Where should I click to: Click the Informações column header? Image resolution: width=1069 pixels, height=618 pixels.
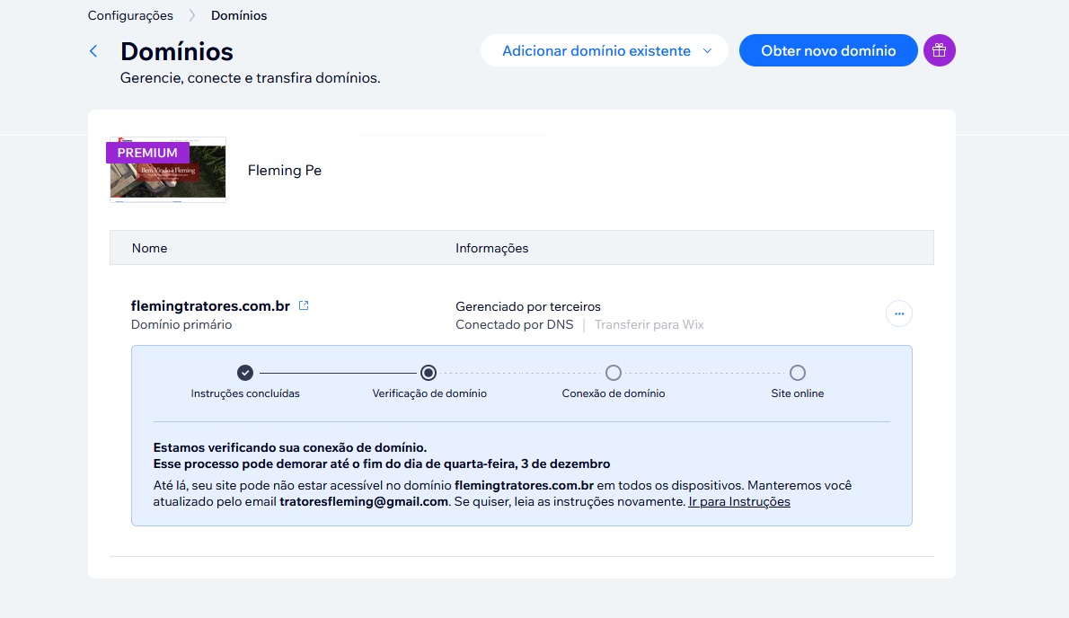pyautogui.click(x=491, y=248)
